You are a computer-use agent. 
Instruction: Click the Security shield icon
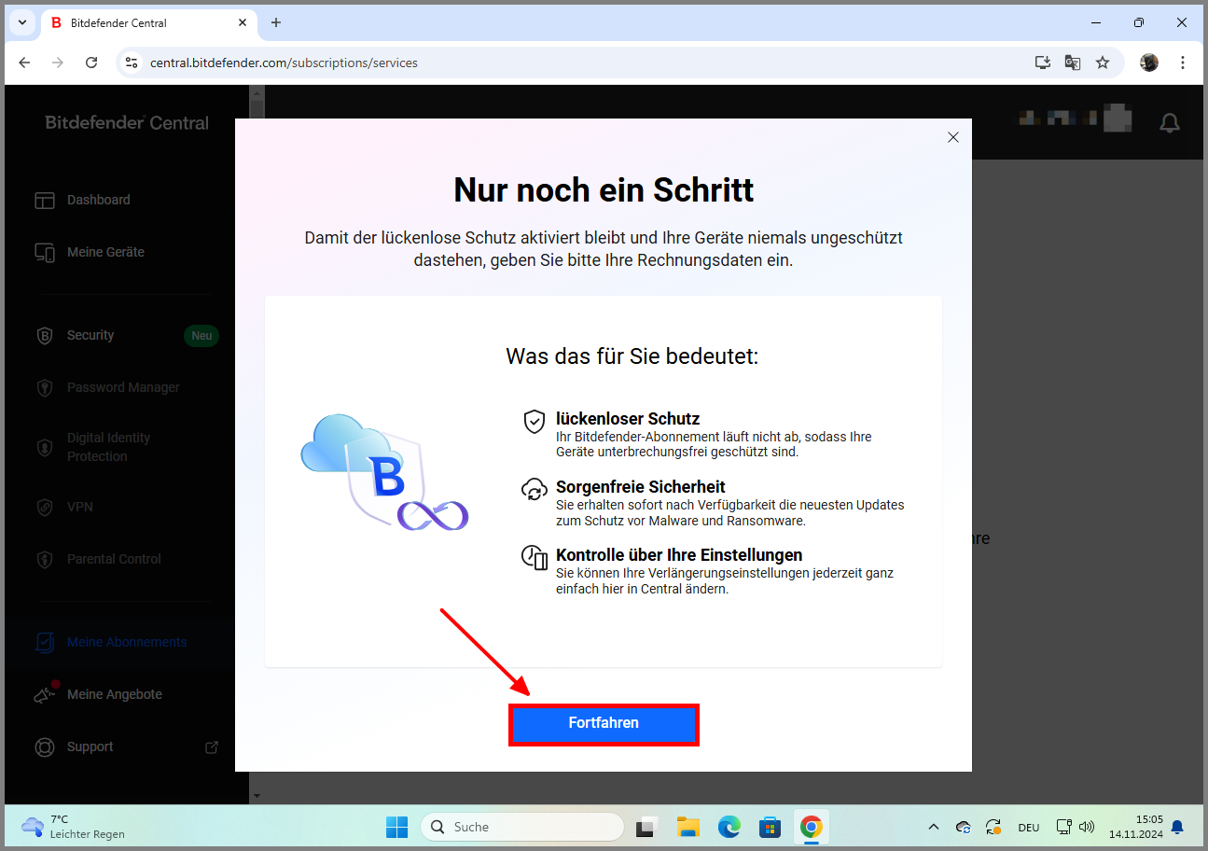(45, 335)
